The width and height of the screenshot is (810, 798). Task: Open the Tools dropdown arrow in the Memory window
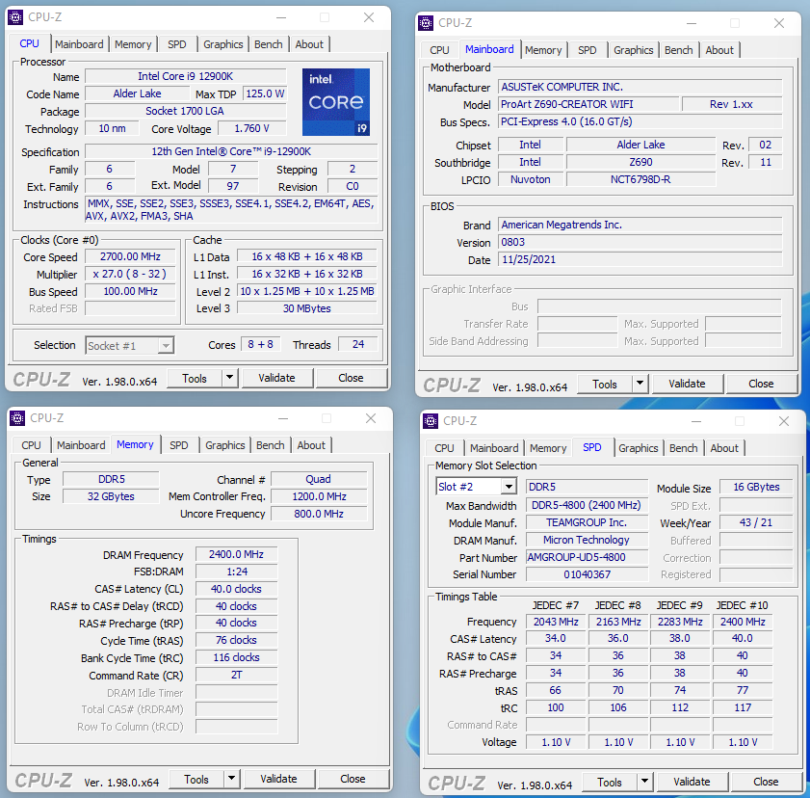click(x=229, y=779)
